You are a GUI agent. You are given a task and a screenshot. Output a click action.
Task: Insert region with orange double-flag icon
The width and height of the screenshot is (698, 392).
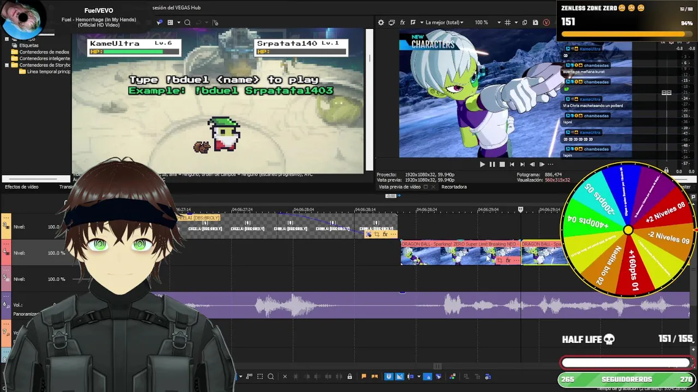pos(375,376)
